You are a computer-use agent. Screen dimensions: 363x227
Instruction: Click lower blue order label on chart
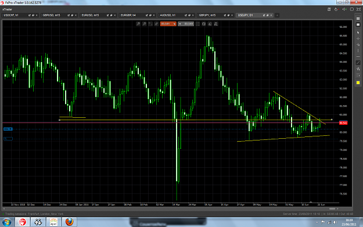8,139
